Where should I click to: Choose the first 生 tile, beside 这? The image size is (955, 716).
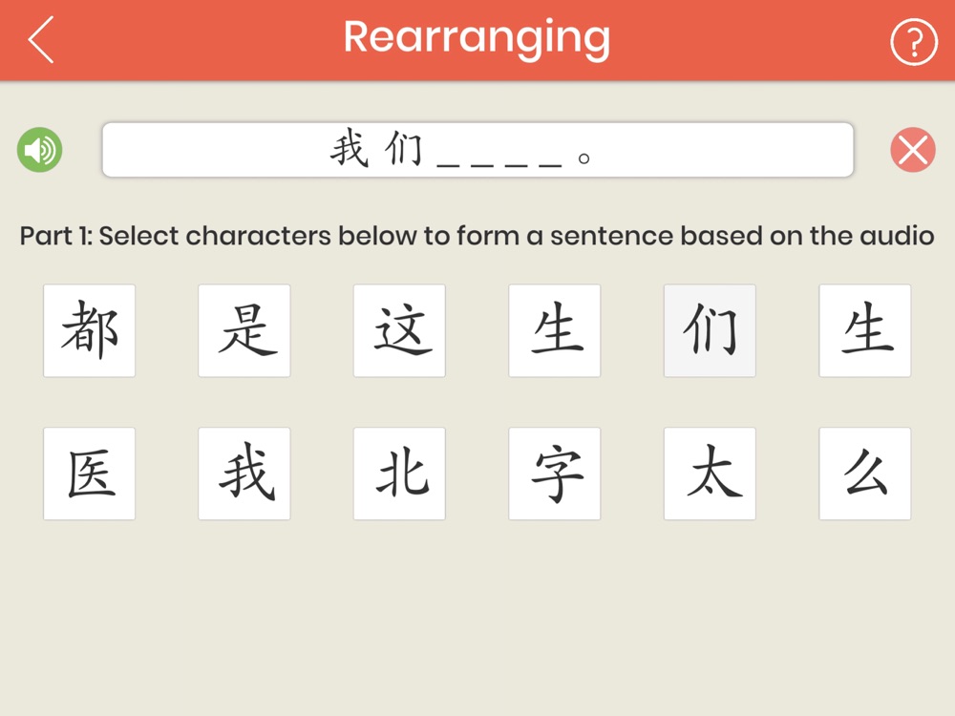pyautogui.click(x=555, y=330)
